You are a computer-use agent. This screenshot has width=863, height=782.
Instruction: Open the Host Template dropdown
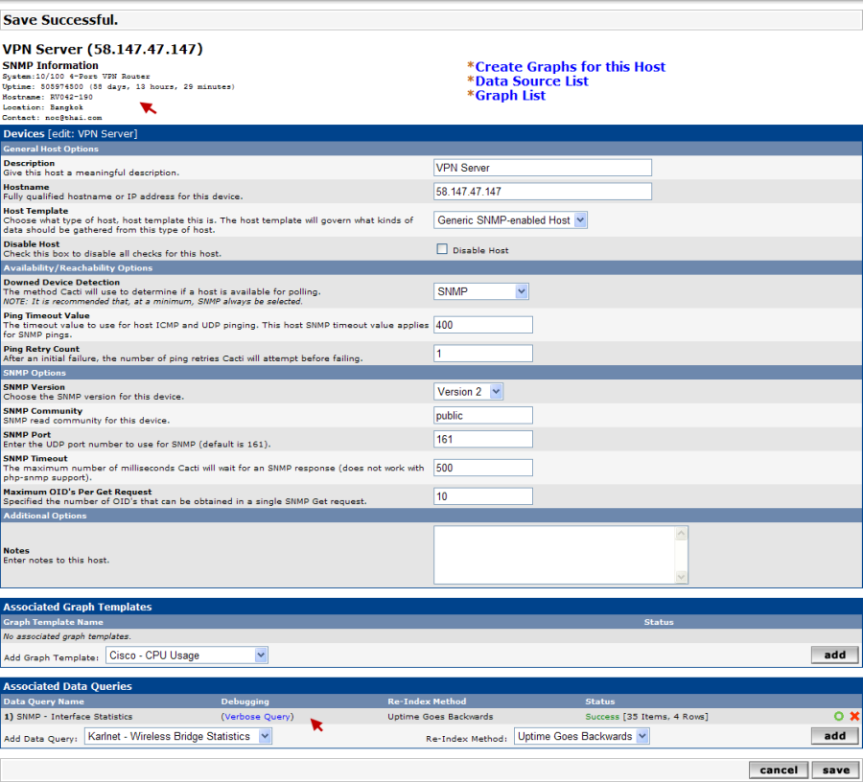tap(510, 220)
